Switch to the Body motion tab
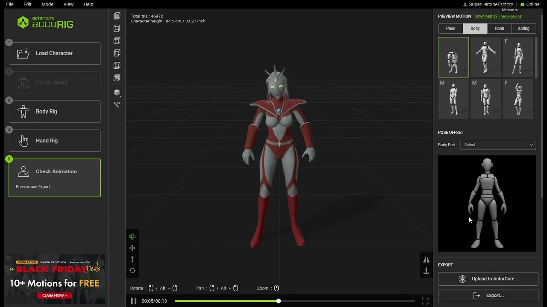The height and width of the screenshot is (307, 547). pyautogui.click(x=475, y=29)
